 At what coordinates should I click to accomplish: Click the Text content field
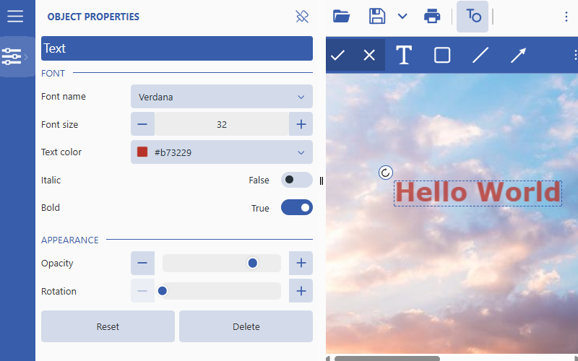(x=177, y=48)
